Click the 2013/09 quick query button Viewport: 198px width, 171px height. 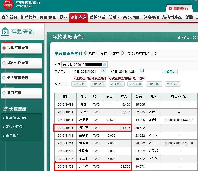(x=116, y=84)
